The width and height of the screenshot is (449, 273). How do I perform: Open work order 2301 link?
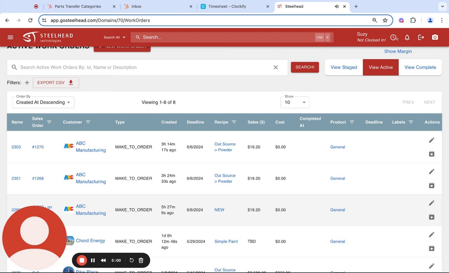16,178
